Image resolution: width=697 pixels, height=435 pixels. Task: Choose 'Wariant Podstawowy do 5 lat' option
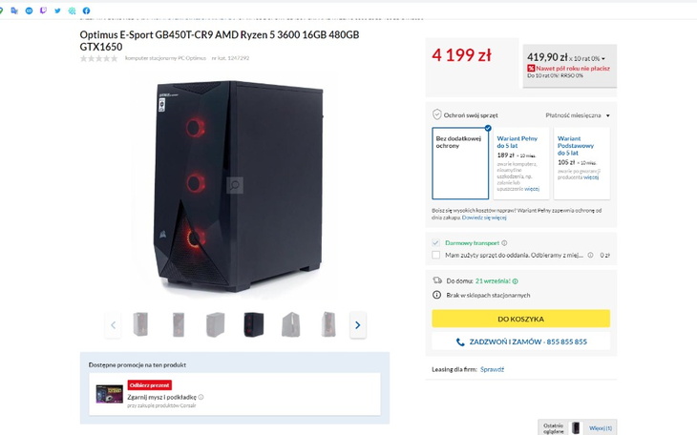click(581, 162)
